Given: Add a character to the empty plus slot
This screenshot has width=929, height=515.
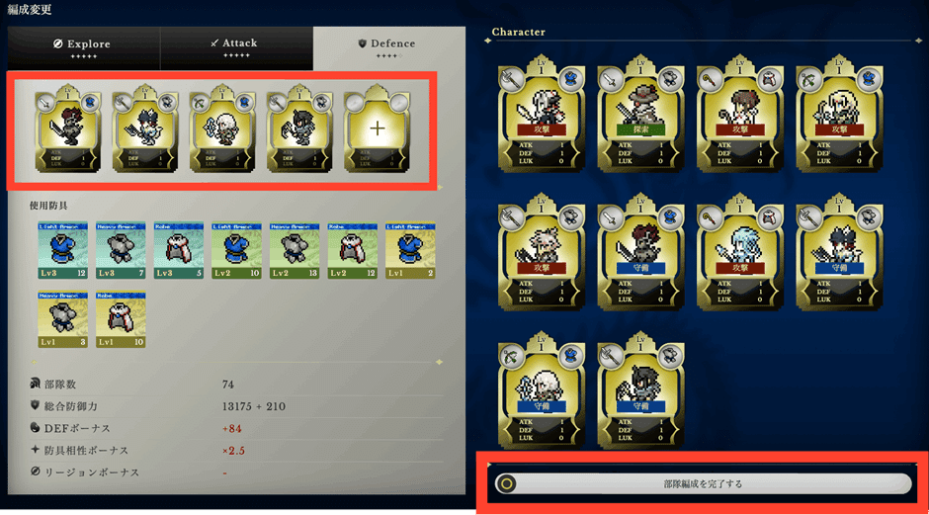Looking at the screenshot, I should coord(377,129).
